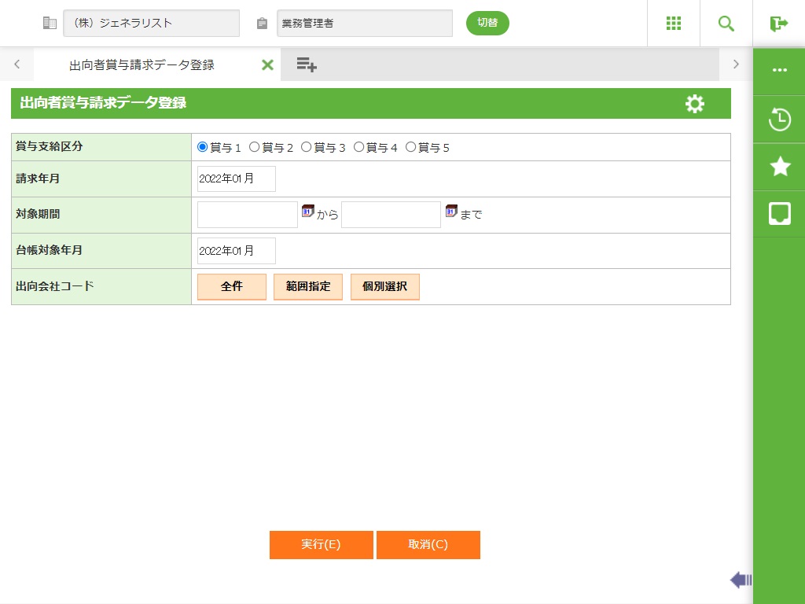Screen dimensions: 805x604
Task: Collapse side panel with the purple arrow
Action: (740, 580)
